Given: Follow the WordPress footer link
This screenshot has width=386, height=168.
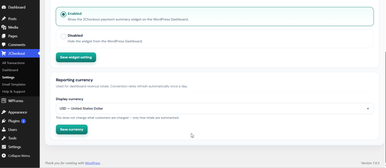Looking at the screenshot, I should pyautogui.click(x=93, y=163).
